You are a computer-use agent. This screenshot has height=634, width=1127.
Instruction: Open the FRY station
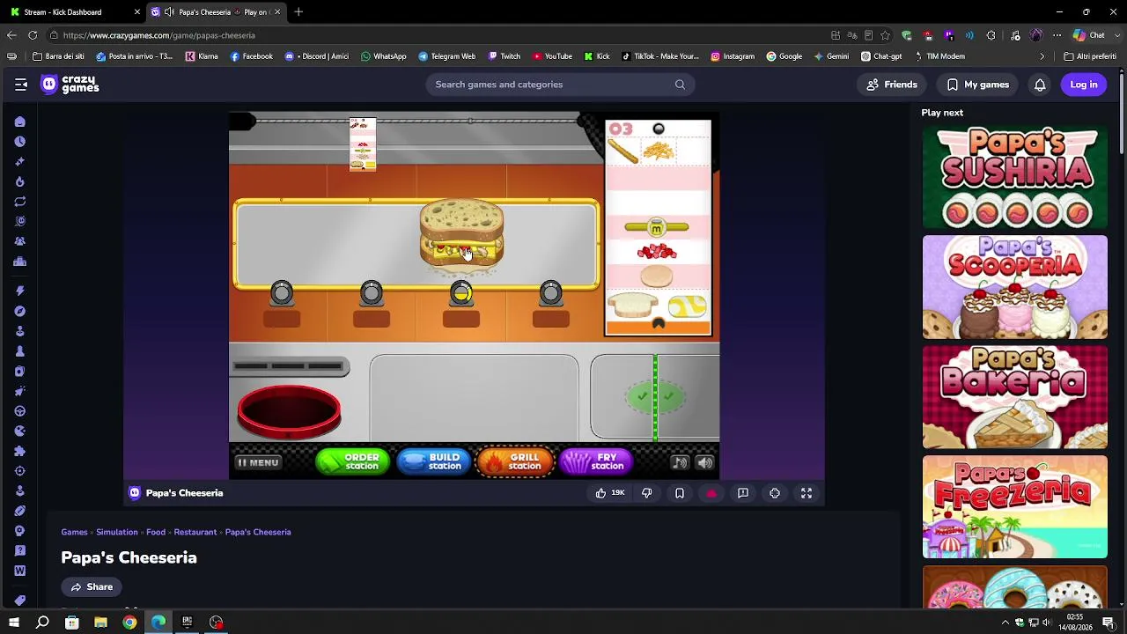597,462
